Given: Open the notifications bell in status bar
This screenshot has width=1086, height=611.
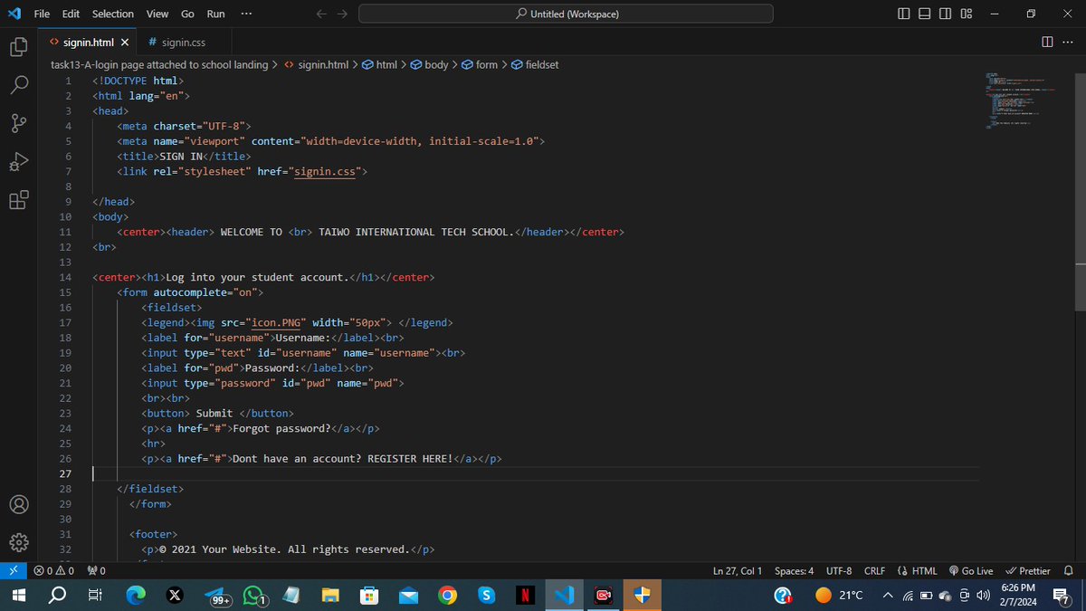Looking at the screenshot, I should 1069,571.
